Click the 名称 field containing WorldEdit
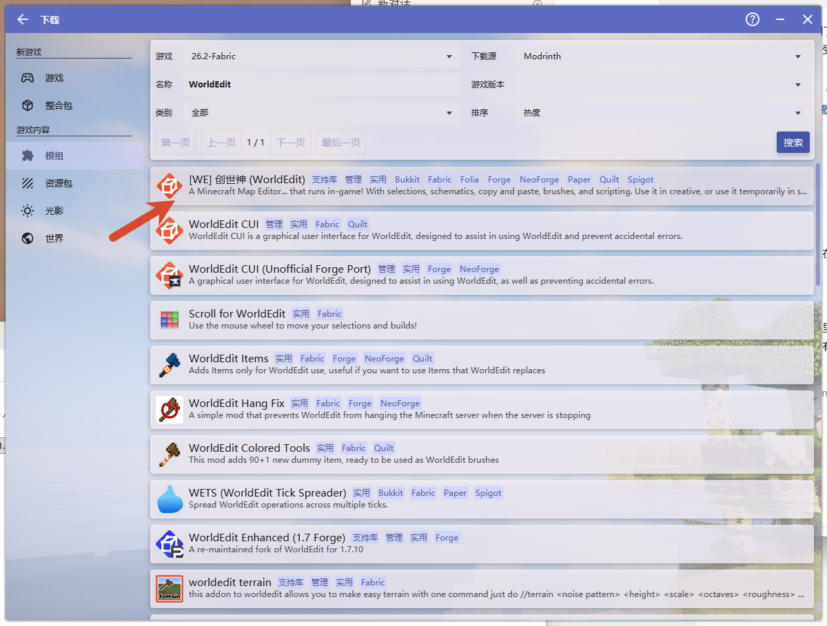Image resolution: width=827 pixels, height=626 pixels. click(x=322, y=85)
